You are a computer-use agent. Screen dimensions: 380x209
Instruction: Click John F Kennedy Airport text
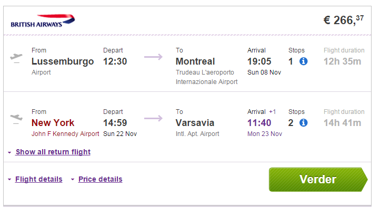coord(65,134)
